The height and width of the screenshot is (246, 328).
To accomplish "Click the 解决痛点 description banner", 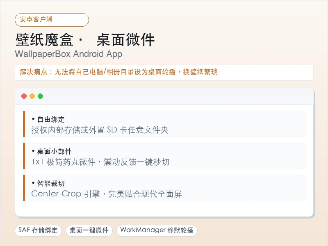I will (164, 73).
